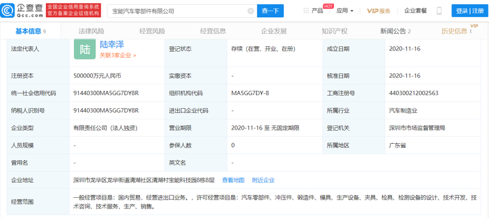Switch to the 新闻公告 tab
489x218 pixels.
(395, 31)
